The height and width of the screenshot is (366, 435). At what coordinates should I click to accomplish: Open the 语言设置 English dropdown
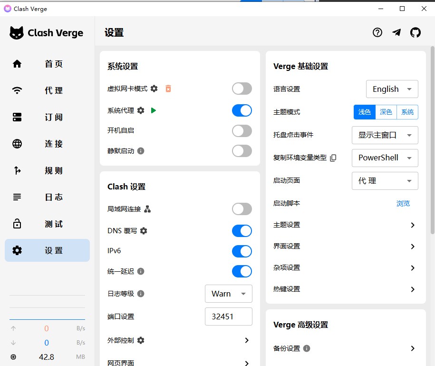point(392,89)
